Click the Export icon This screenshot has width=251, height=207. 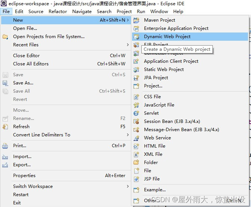(x=5, y=165)
